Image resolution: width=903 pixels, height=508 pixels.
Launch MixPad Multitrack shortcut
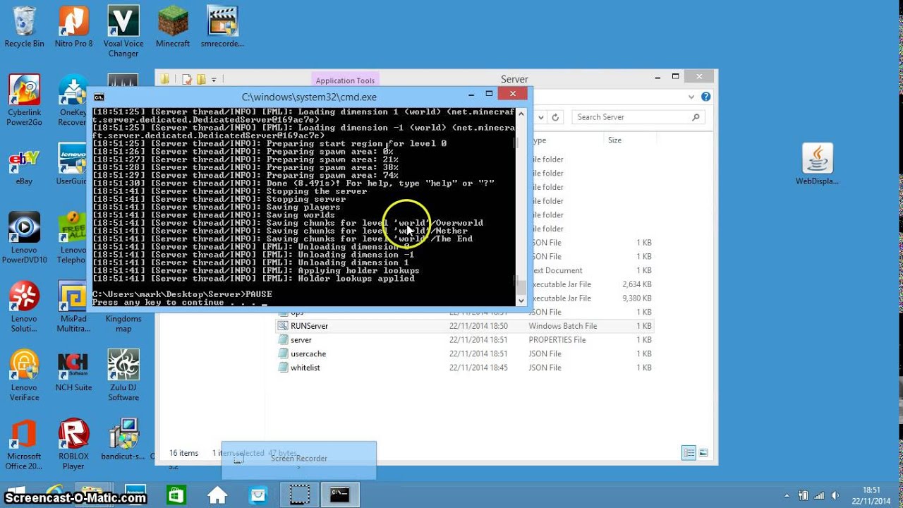[72, 307]
